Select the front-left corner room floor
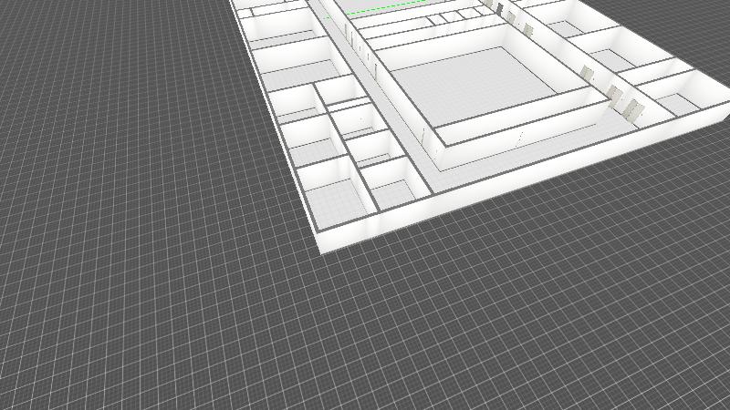Screen dimensions: 730x410 coord(334,200)
